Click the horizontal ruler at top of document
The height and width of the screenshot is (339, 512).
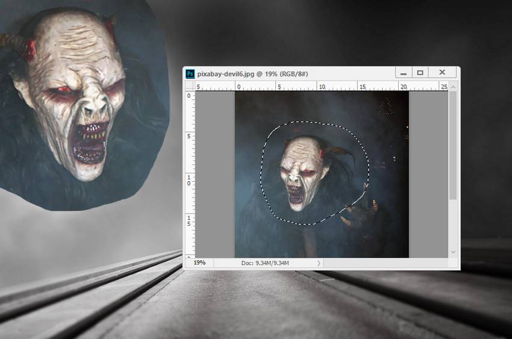pos(321,86)
